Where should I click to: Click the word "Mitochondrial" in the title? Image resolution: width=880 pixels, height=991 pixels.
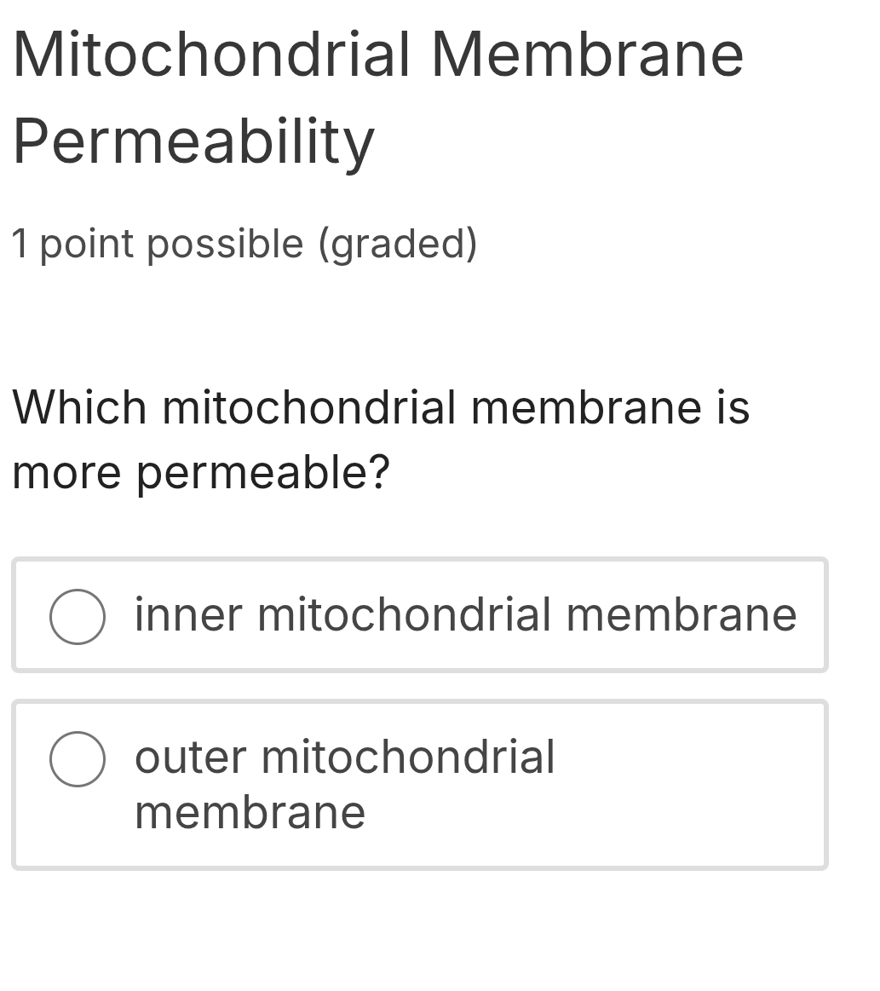click(212, 55)
